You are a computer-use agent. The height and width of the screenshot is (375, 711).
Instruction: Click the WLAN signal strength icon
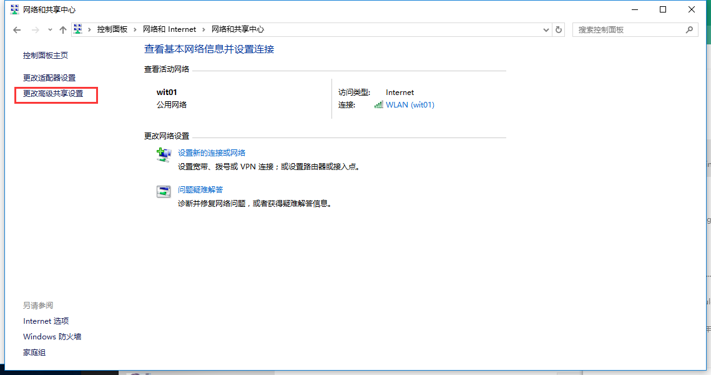pyautogui.click(x=379, y=105)
